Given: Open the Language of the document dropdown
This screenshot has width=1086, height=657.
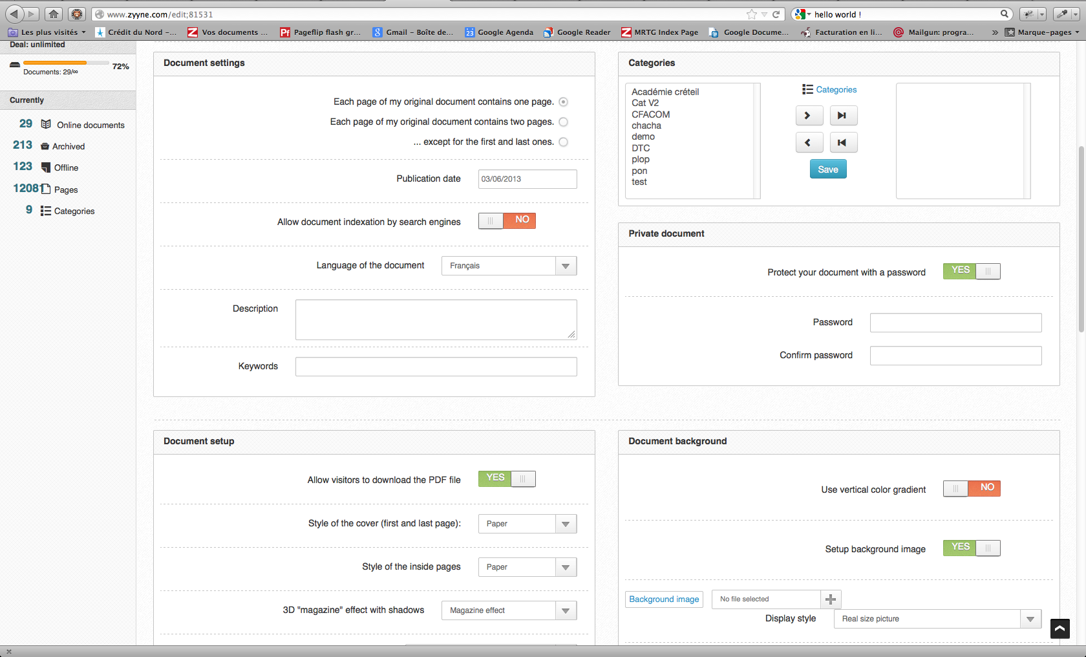Looking at the screenshot, I should point(509,266).
